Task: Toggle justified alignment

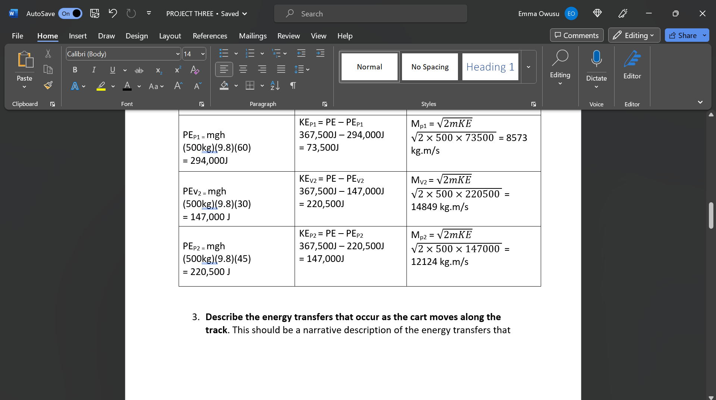Action: pyautogui.click(x=281, y=69)
